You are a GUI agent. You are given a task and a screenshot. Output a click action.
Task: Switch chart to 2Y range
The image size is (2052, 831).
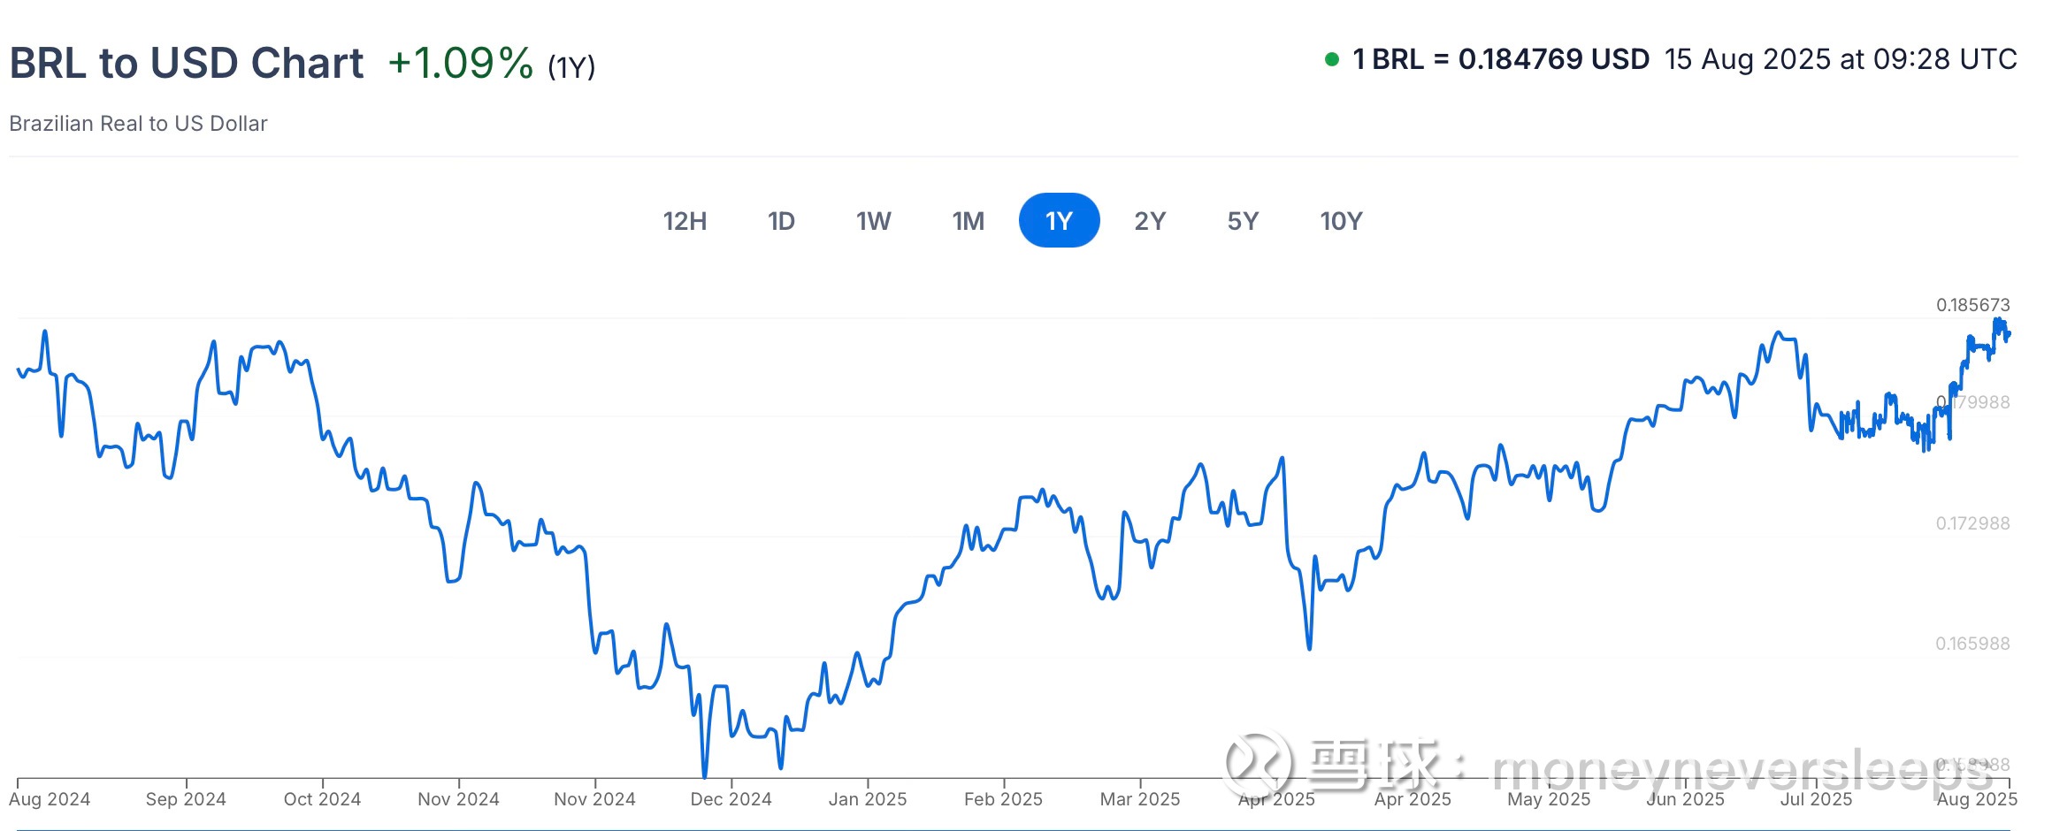(x=1150, y=221)
